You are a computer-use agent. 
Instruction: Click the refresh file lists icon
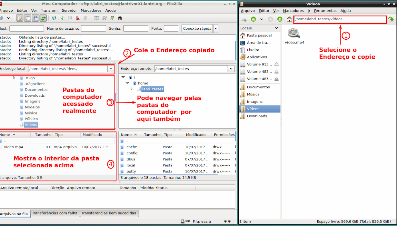click(x=54, y=18)
